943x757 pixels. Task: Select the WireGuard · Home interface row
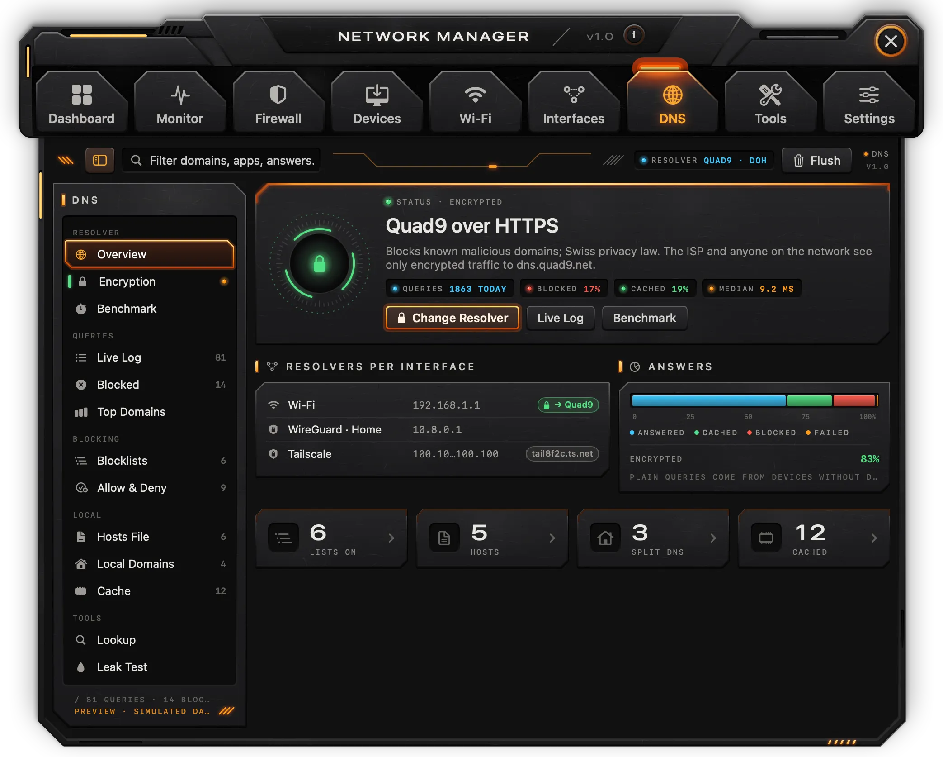click(x=433, y=429)
